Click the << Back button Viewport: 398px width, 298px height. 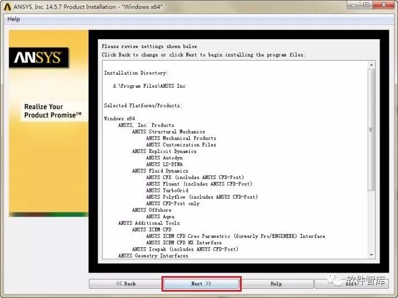click(126, 284)
